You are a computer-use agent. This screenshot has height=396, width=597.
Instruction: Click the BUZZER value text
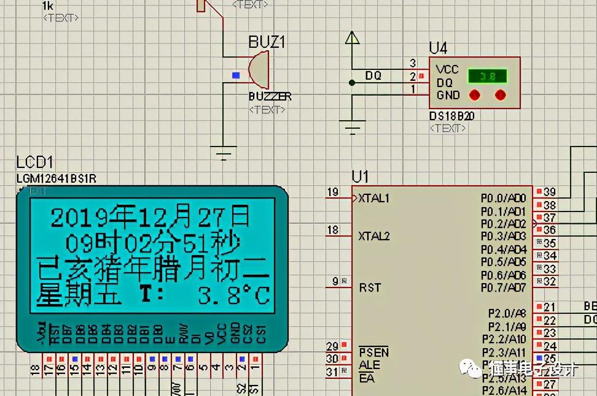(270, 96)
